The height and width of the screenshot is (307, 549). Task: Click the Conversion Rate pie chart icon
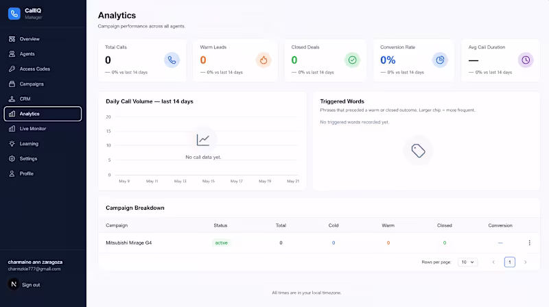(x=440, y=60)
